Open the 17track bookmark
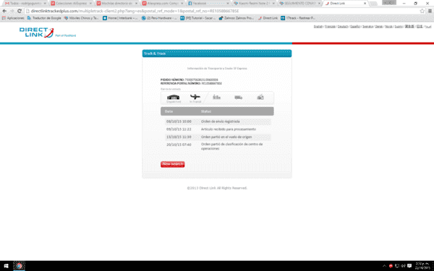Viewport: 434px width, 271px height. pos(298,18)
